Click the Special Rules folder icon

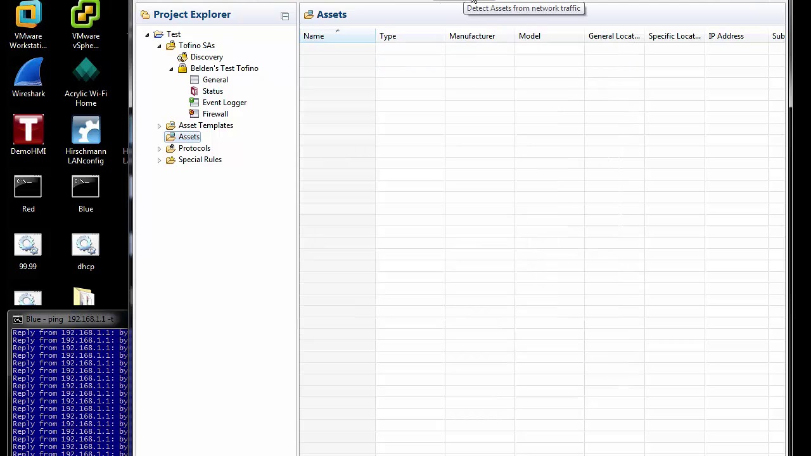tap(170, 160)
